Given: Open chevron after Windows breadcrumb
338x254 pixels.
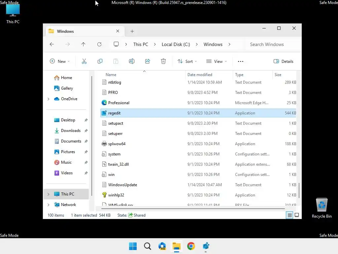Looking at the screenshot, I should coord(229,44).
